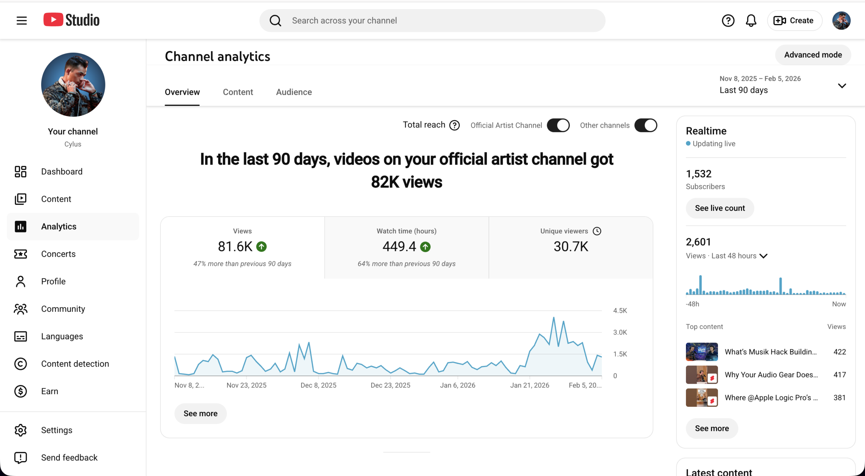Image resolution: width=865 pixels, height=476 pixels.
Task: Click the YouTube Studio logo
Action: pyautogui.click(x=71, y=20)
